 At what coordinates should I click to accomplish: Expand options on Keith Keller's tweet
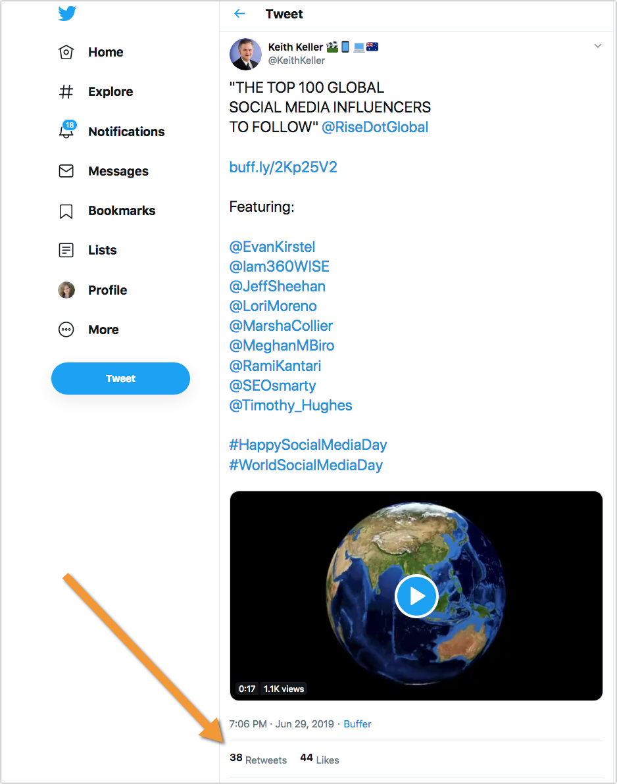point(598,45)
